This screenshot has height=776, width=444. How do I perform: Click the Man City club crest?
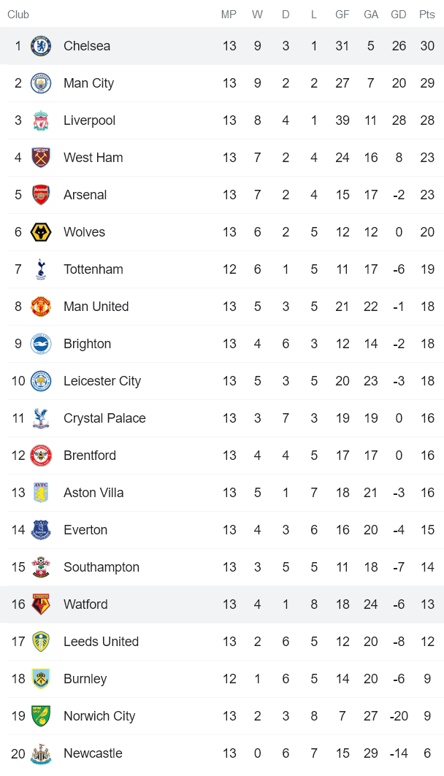[x=41, y=83]
